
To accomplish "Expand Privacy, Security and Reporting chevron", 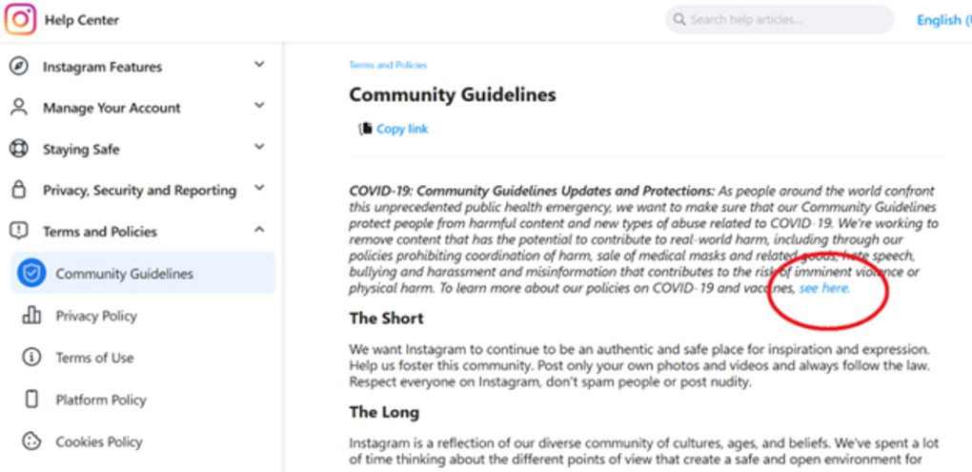I will pos(260,187).
